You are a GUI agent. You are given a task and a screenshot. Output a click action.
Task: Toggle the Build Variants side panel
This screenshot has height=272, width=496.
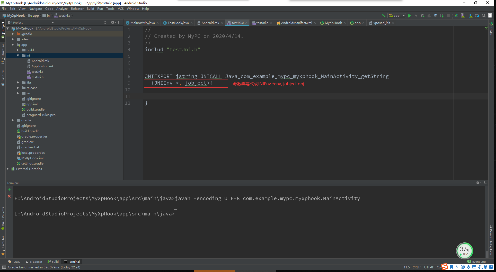pyautogui.click(x=3, y=218)
